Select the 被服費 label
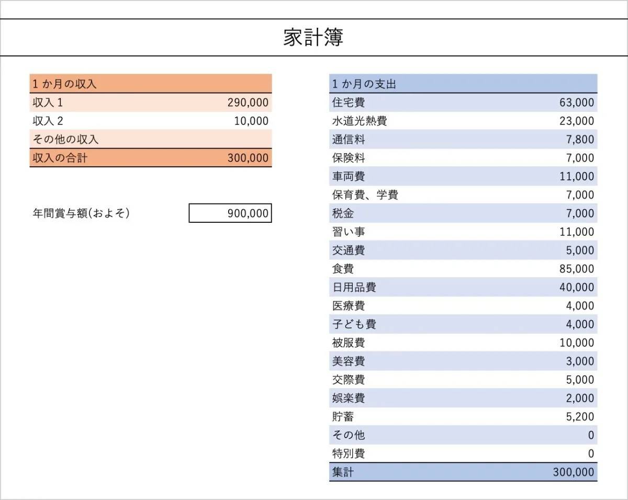 tap(349, 343)
